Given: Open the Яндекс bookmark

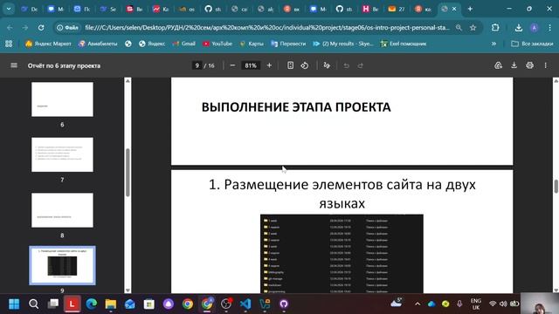Looking at the screenshot, I should [x=152, y=44].
